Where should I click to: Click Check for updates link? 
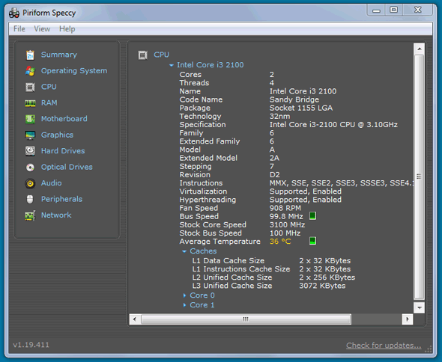pos(384,346)
